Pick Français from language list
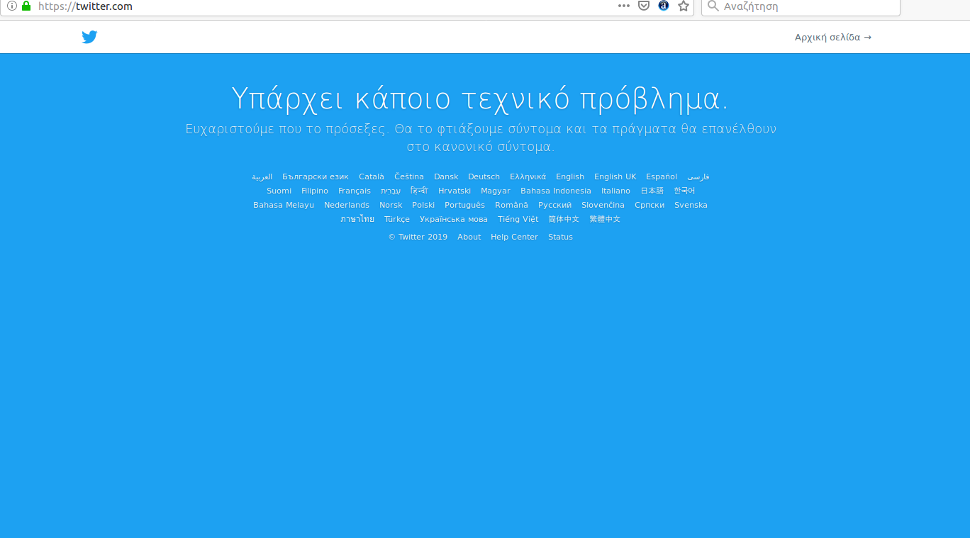This screenshot has width=970, height=538. [x=355, y=191]
